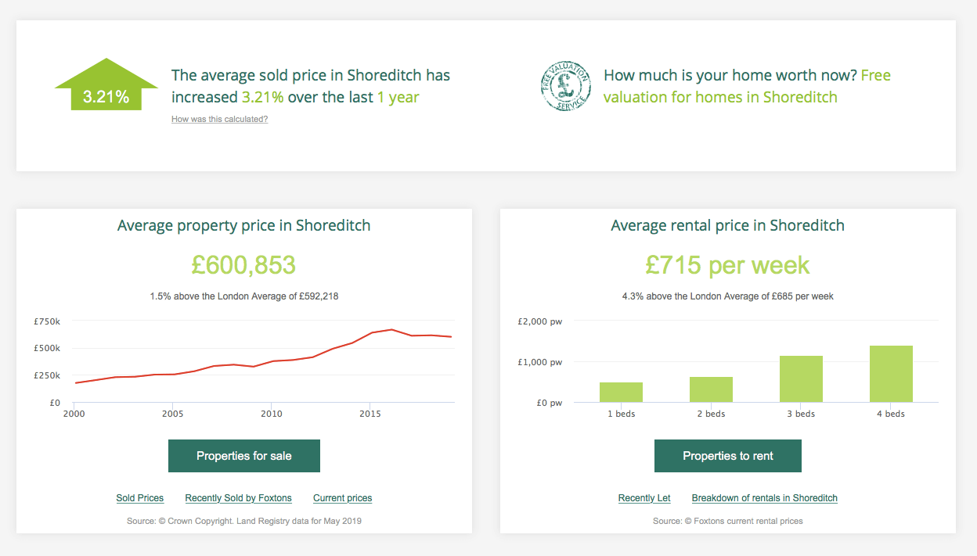Open the Current prices link
The width and height of the screenshot is (977, 556).
pyautogui.click(x=342, y=498)
